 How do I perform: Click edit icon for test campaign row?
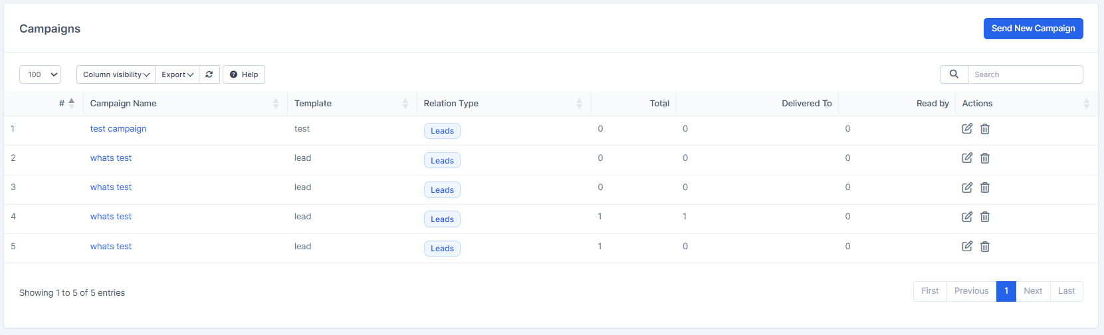[967, 129]
